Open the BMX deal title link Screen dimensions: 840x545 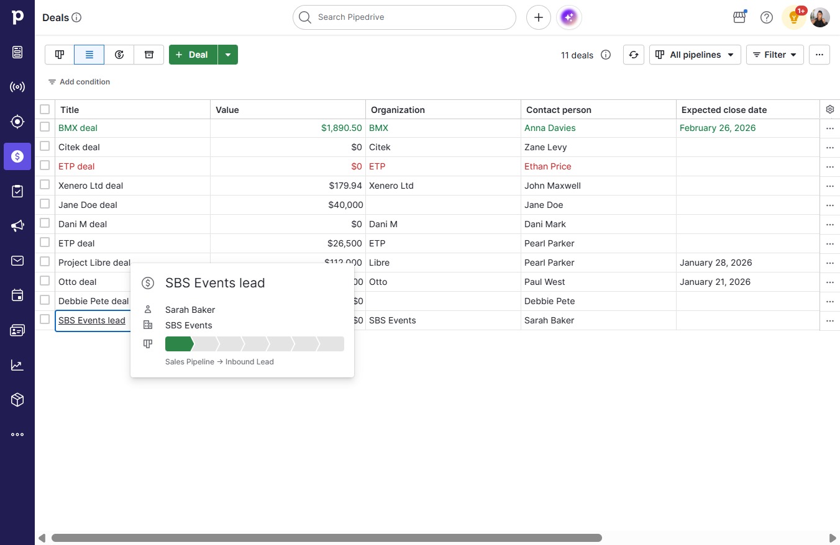(78, 128)
